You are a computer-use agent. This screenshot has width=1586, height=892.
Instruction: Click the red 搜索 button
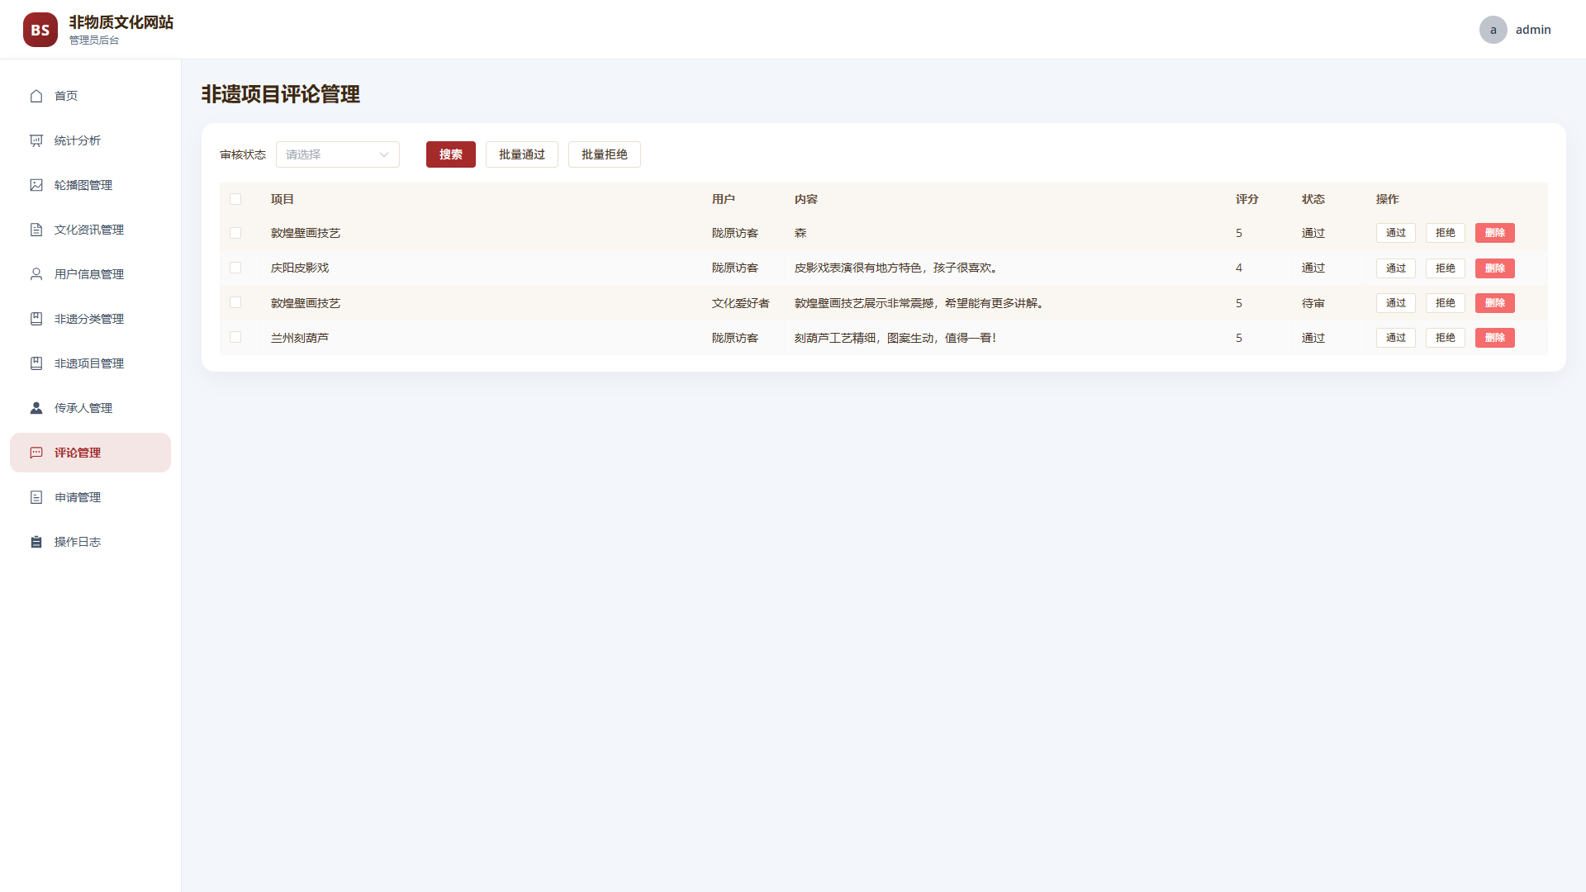tap(451, 154)
